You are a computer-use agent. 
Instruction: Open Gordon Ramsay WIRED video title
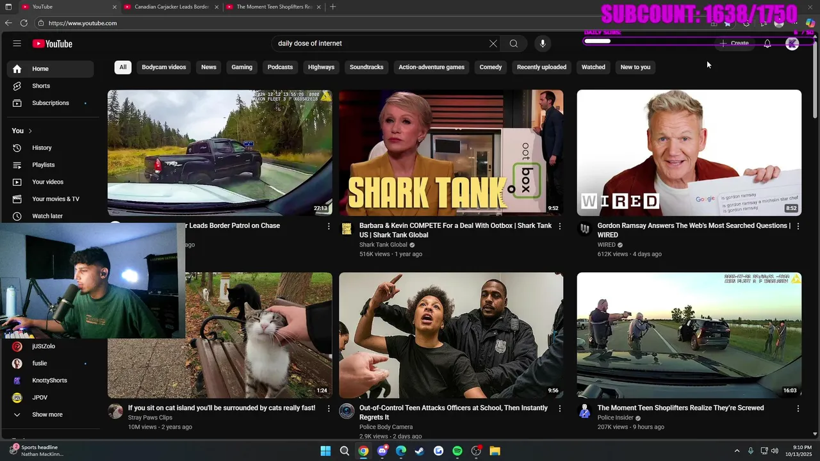click(694, 230)
